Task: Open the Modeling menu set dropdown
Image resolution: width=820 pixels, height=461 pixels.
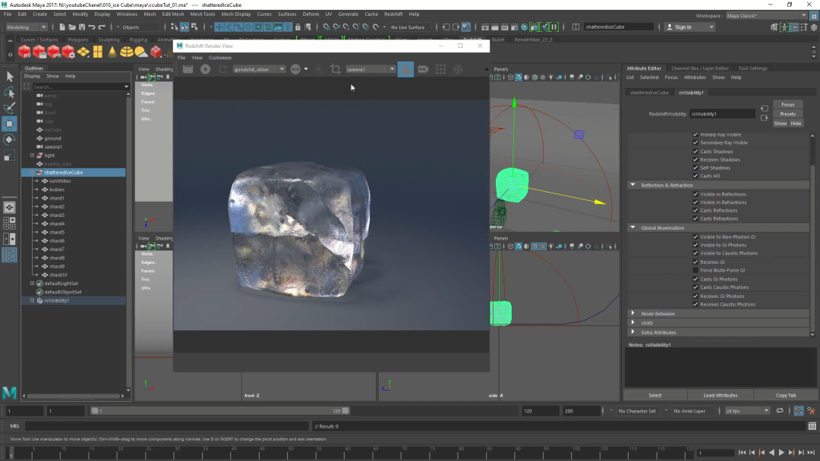Action: coord(26,27)
